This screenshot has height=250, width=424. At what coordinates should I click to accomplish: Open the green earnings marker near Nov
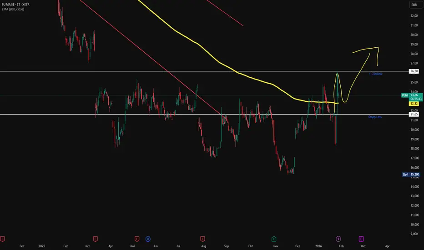(x=274, y=239)
